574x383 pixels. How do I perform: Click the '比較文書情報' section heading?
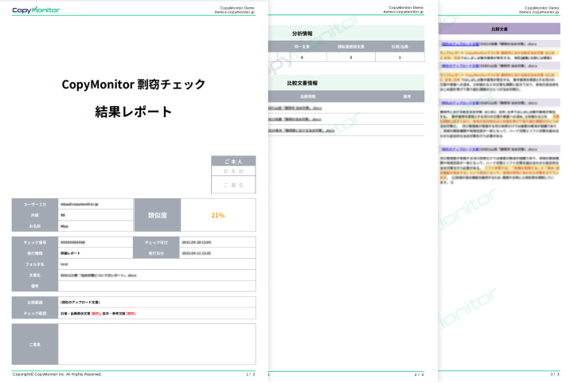[x=302, y=83]
